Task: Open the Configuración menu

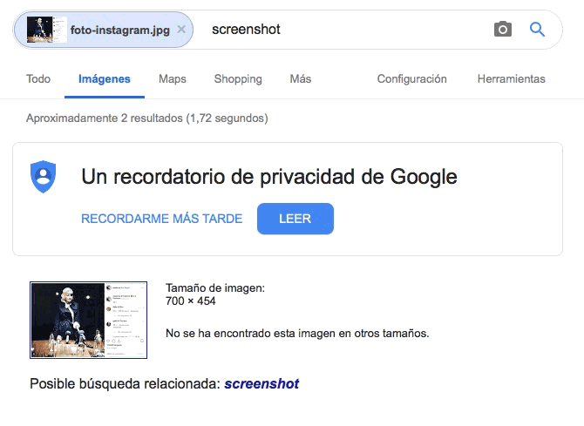Action: click(x=411, y=79)
